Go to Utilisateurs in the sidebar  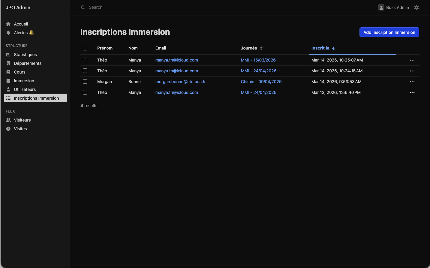[x=25, y=89]
